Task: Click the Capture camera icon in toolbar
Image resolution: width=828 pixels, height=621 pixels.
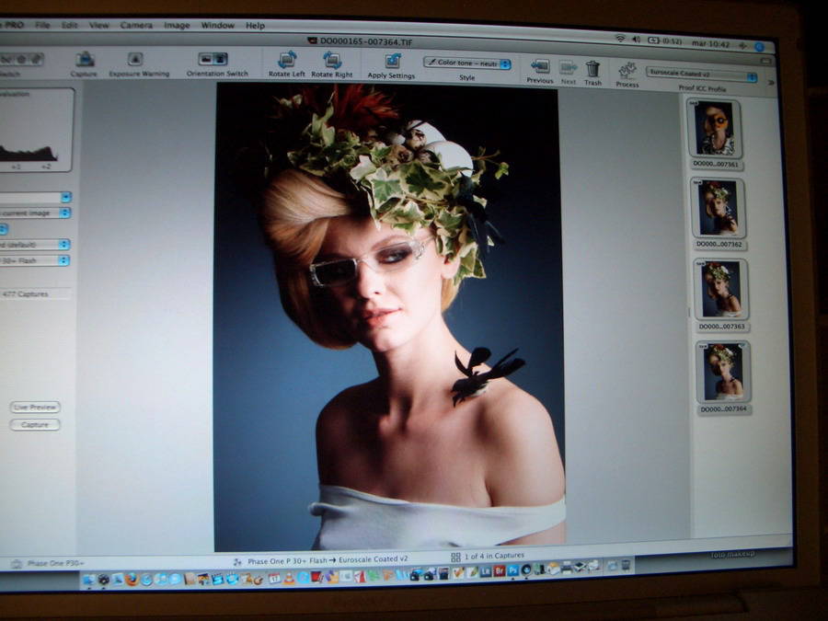Action: [85, 61]
